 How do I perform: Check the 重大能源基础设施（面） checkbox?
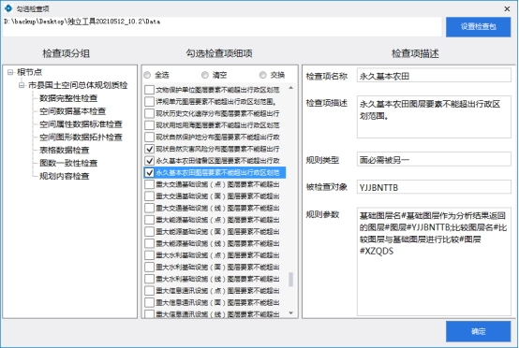(150, 232)
